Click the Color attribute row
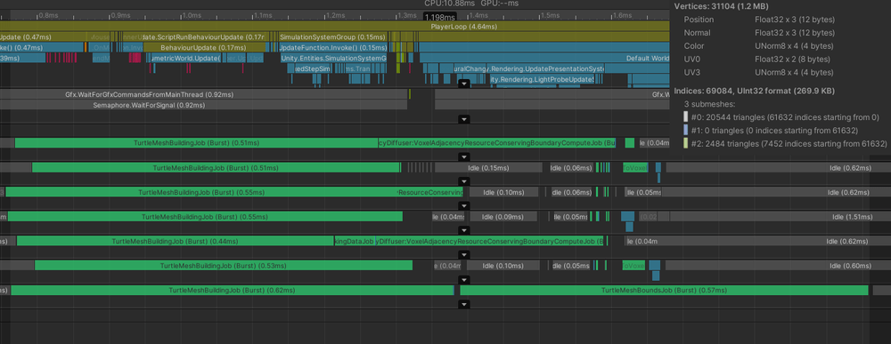 tap(758, 46)
